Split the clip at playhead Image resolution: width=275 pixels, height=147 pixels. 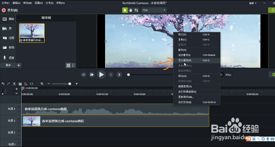click(x=32, y=84)
